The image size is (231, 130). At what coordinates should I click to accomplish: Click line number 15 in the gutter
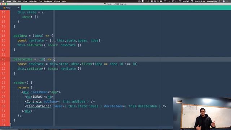[x=4, y=36]
